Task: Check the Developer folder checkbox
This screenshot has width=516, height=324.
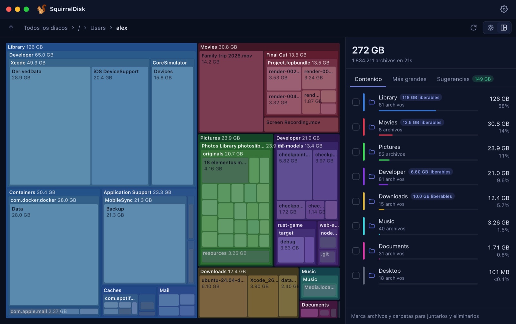Action: pyautogui.click(x=356, y=176)
